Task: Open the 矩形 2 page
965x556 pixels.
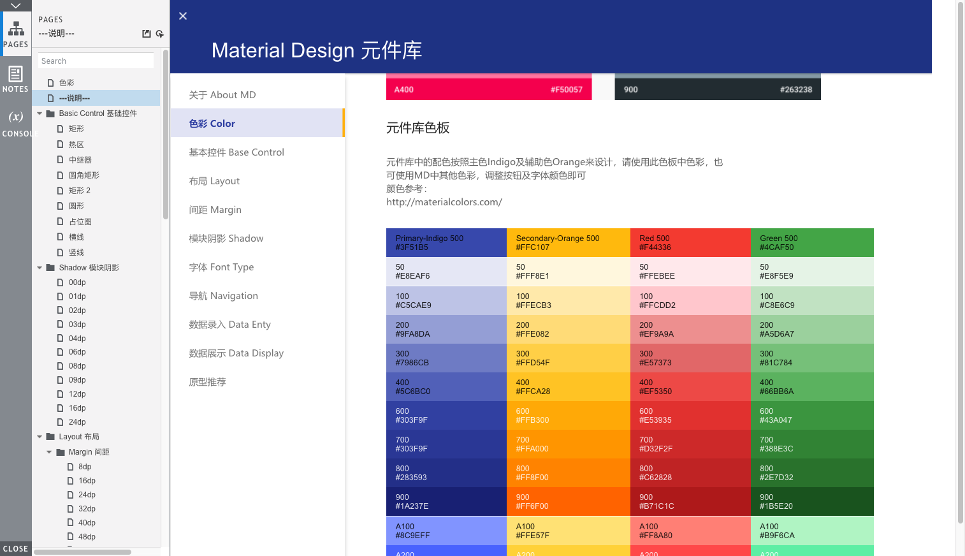Action: pos(80,191)
